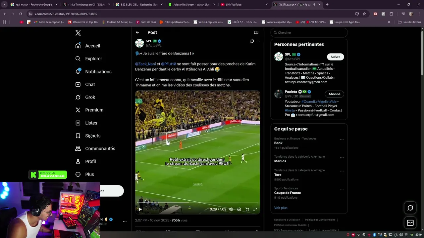This screenshot has height=238, width=424.
Task: Go to Accueil in the sidebar
Action: point(88,46)
